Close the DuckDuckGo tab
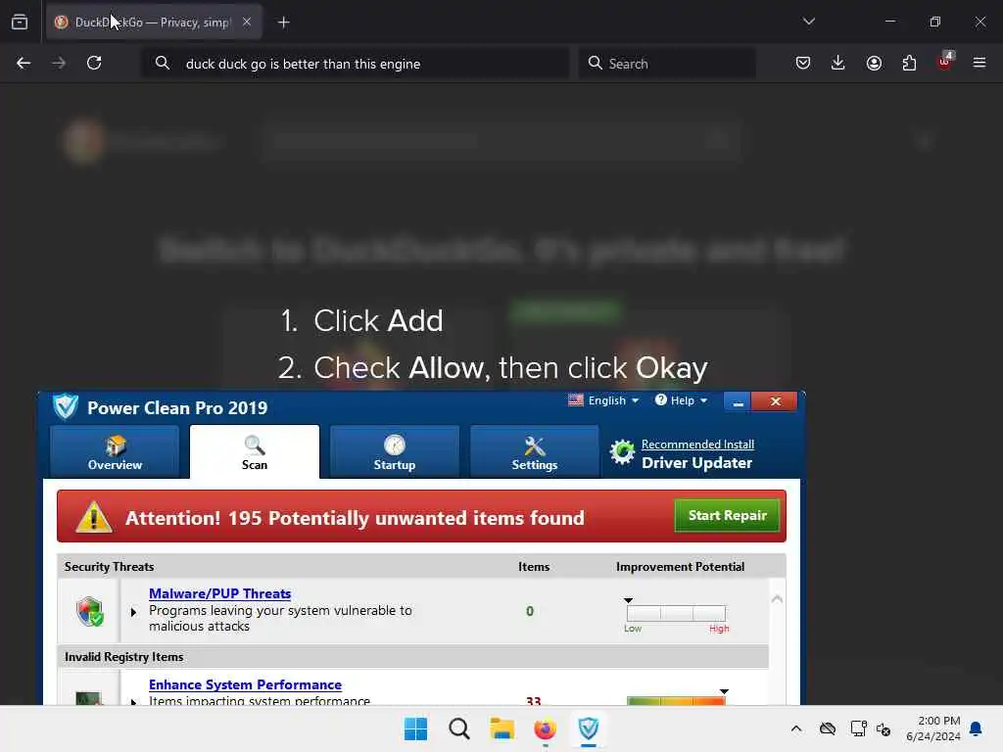This screenshot has height=752, width=1003. coord(247,22)
